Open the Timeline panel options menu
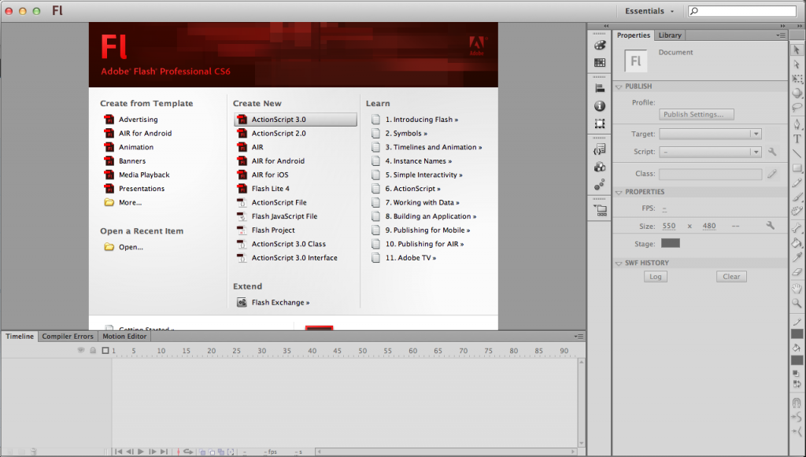 point(579,337)
